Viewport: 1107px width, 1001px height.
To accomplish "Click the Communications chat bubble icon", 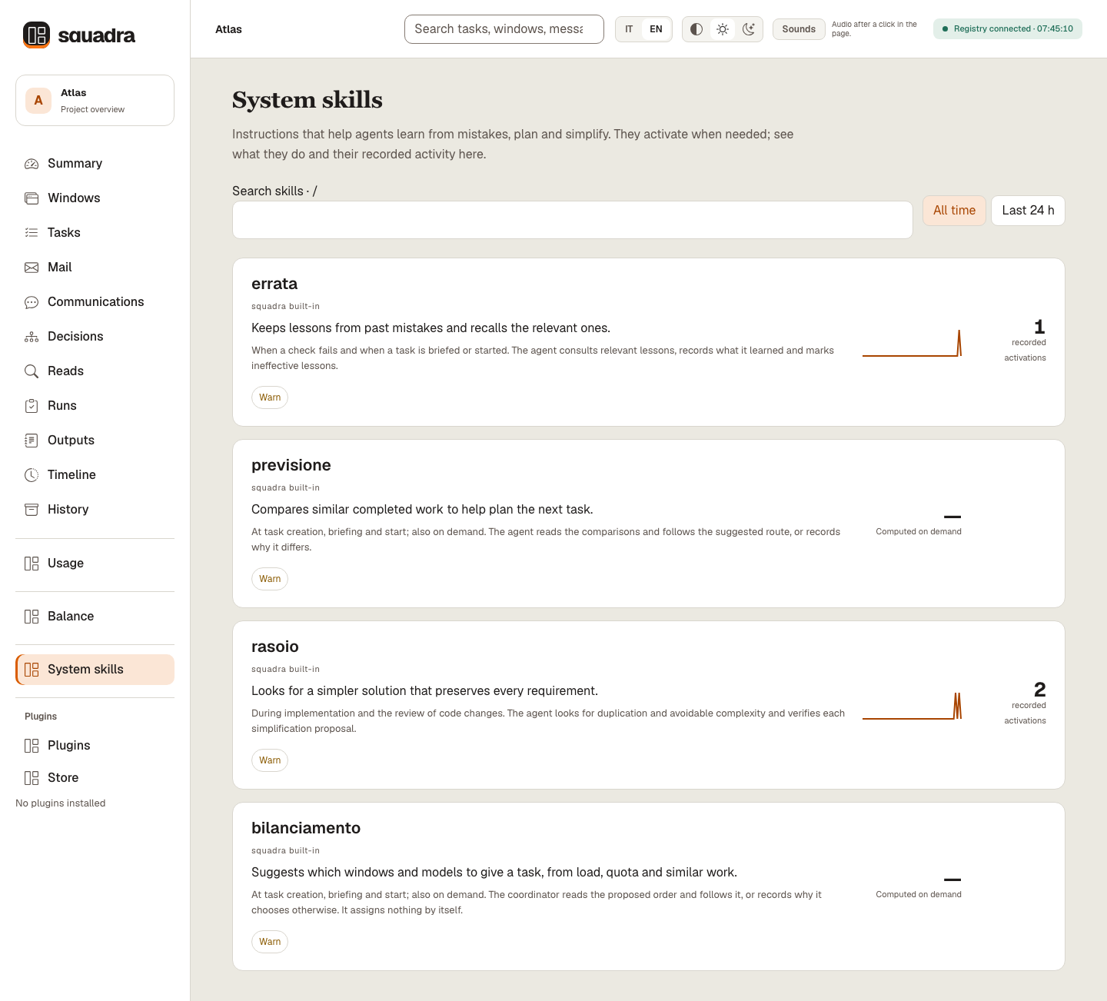I will click(x=32, y=302).
